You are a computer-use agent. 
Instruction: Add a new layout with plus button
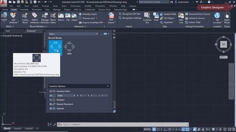click(37, 128)
